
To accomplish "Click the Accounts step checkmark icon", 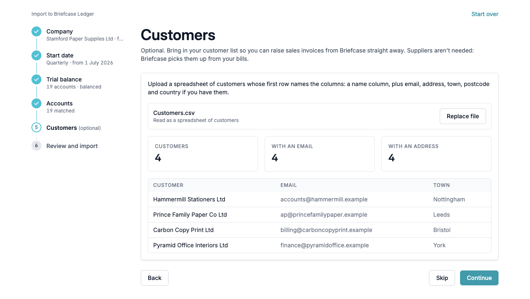I will coord(36,103).
